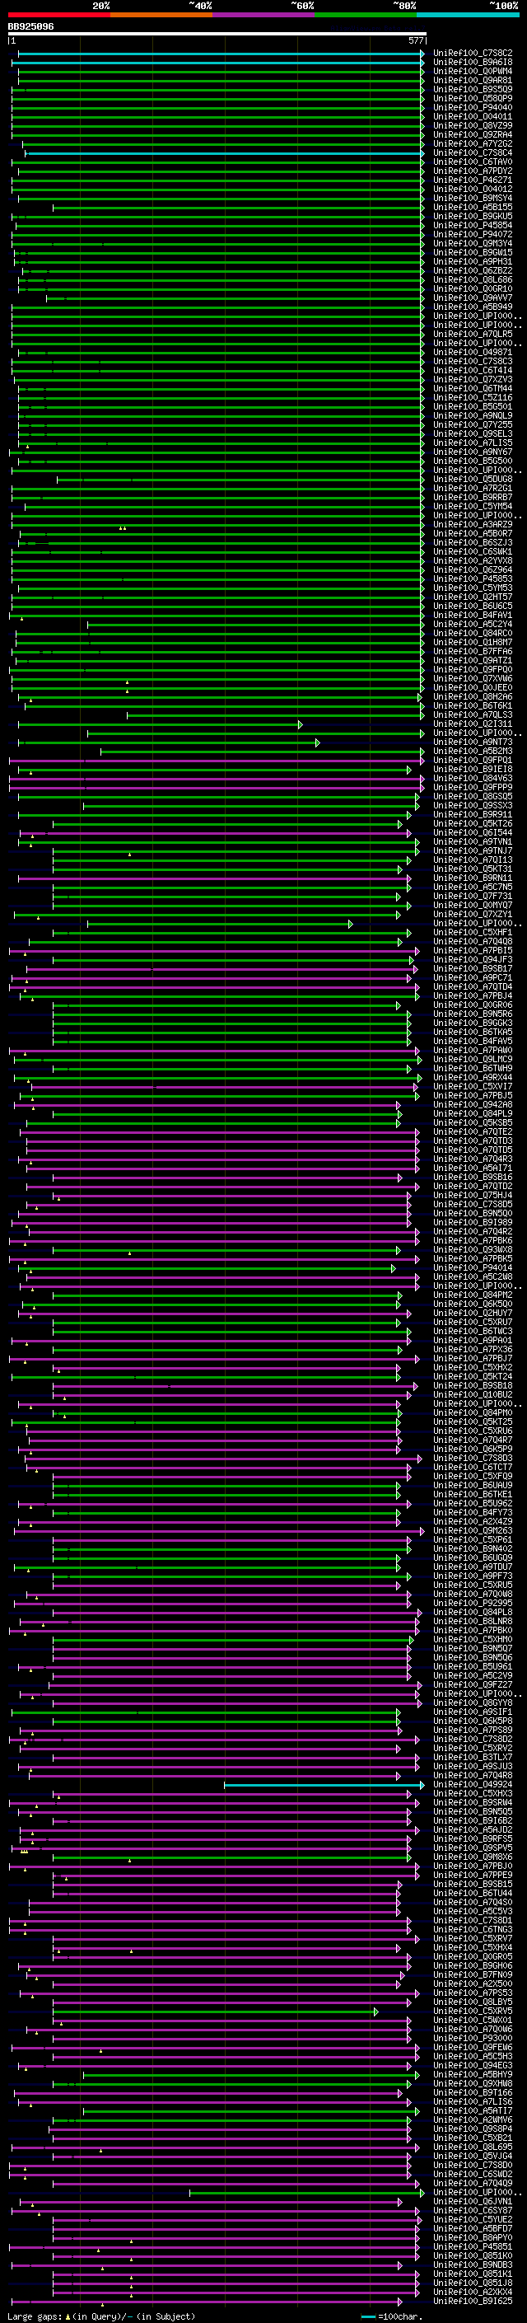This screenshot has height=2323, width=527.
Task: Select label UniRef100_C6TNG3
Action: (x=473, y=1931)
